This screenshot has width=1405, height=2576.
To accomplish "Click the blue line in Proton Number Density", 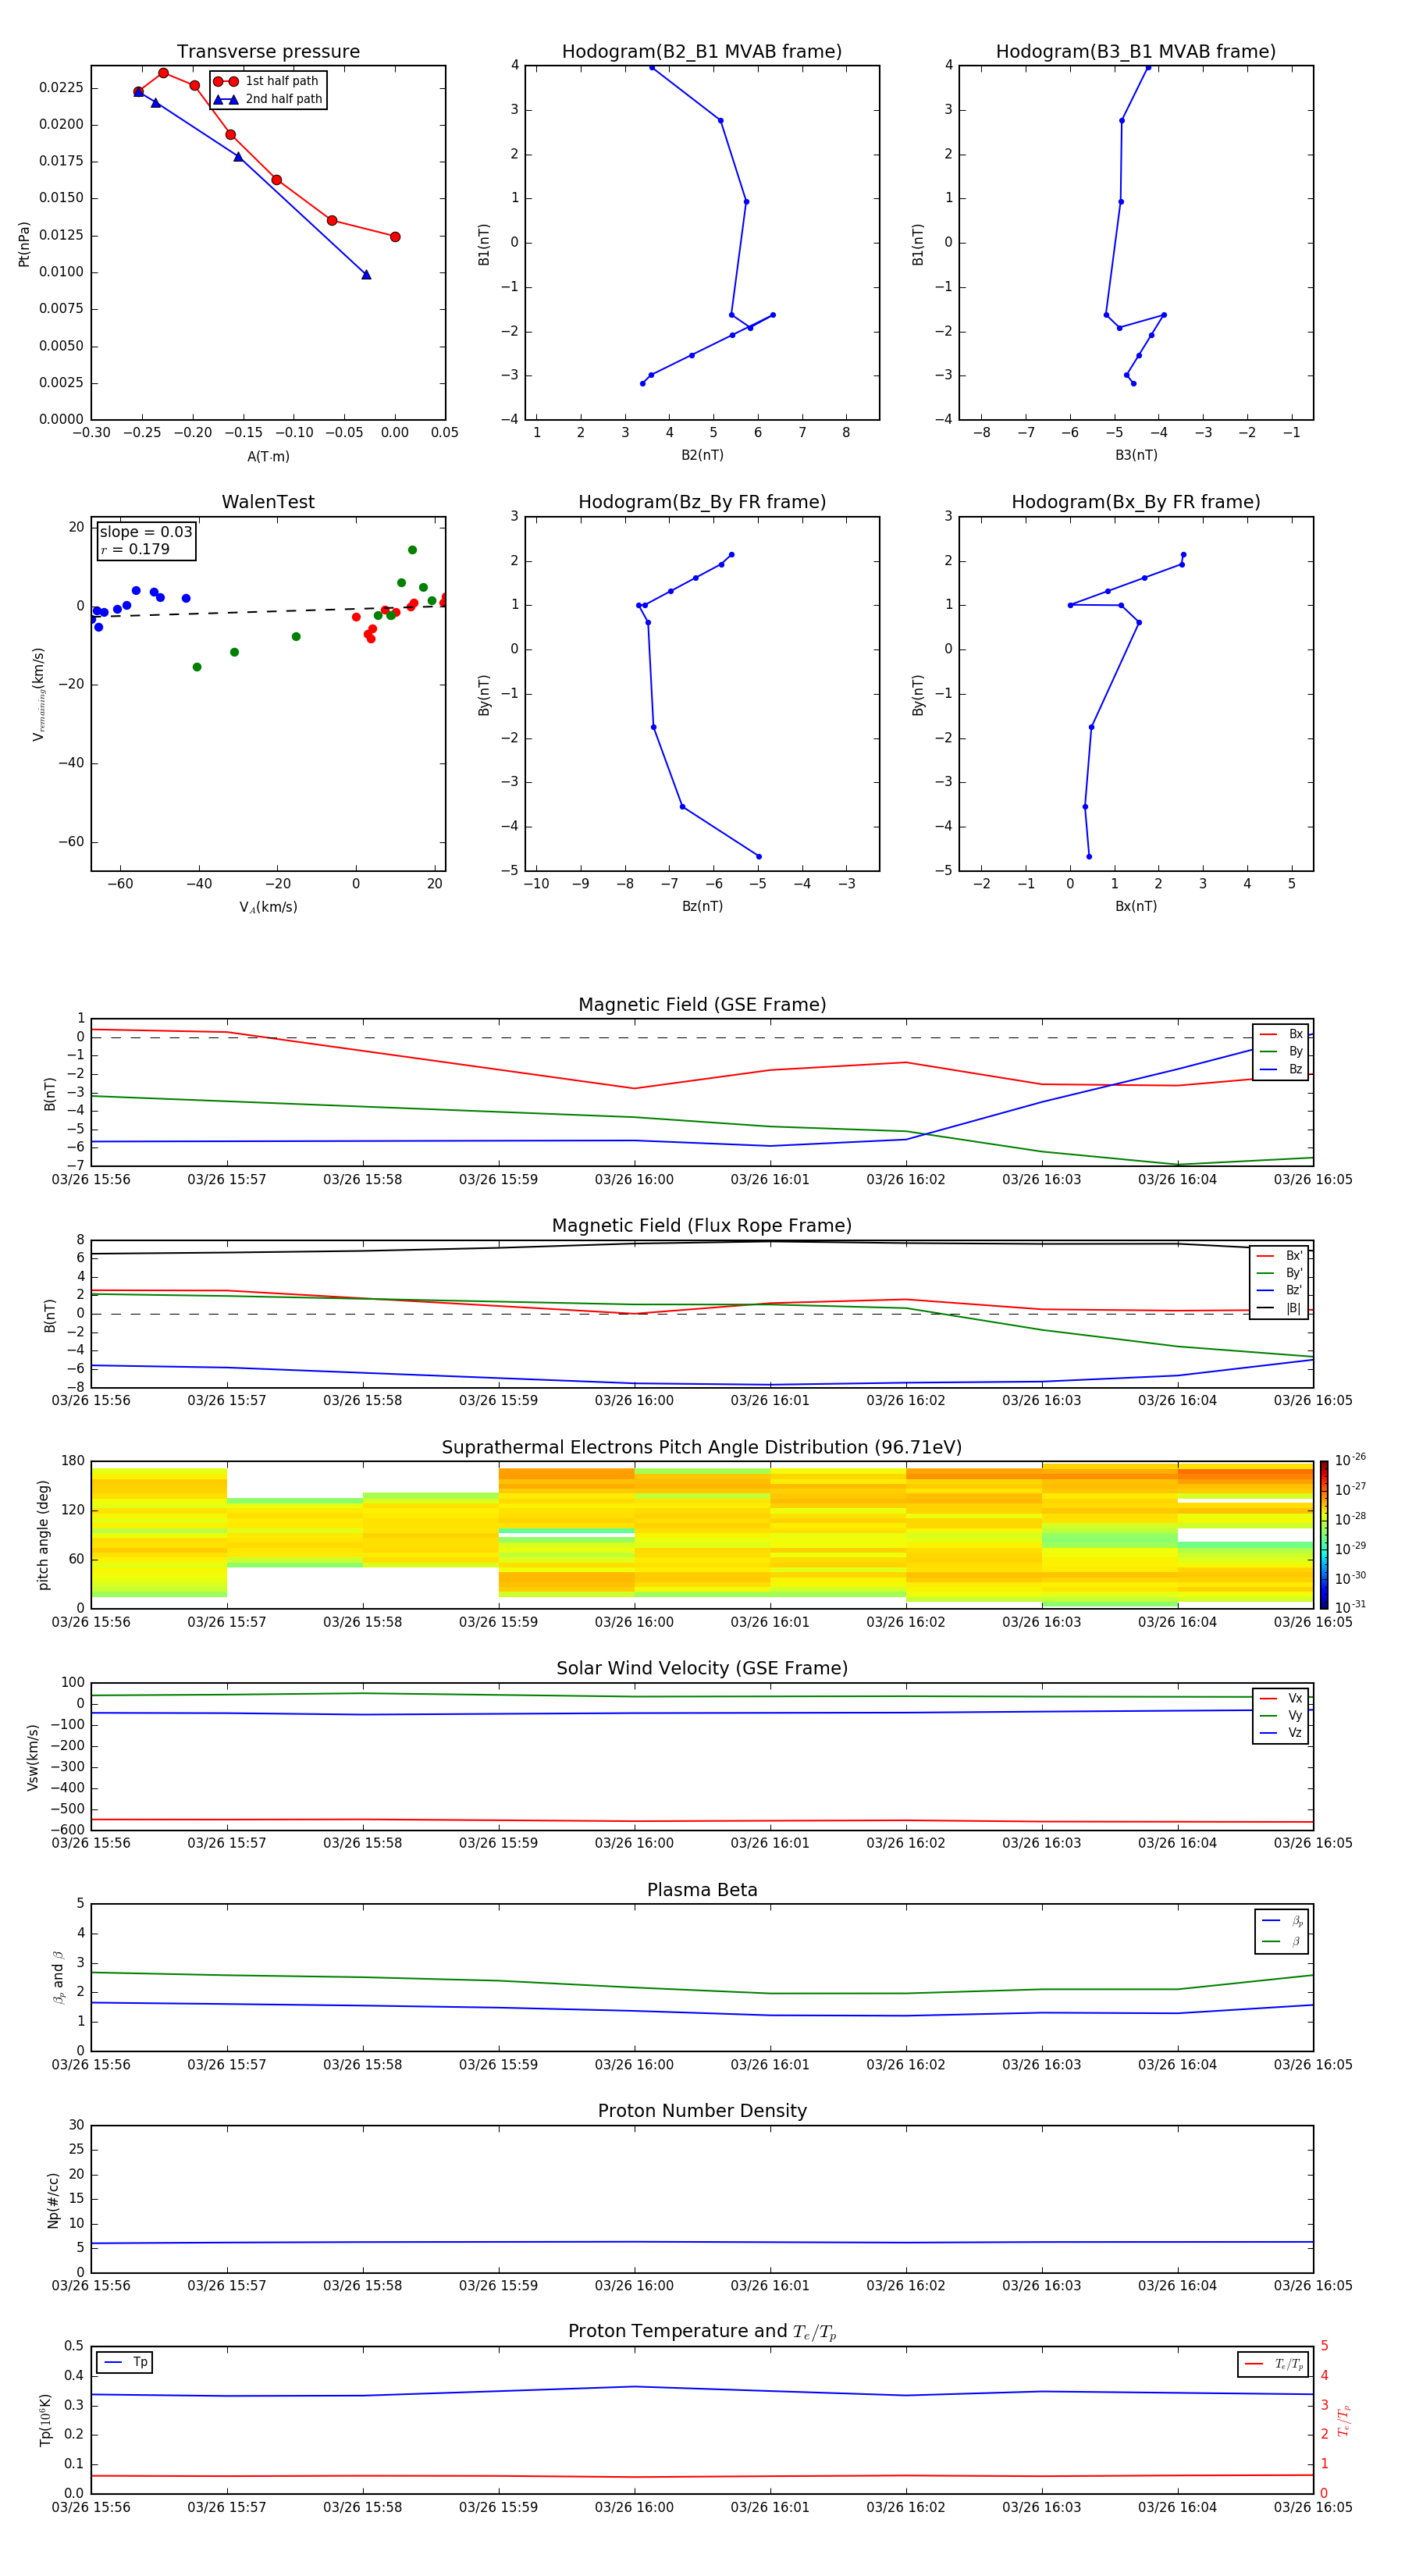I will tap(702, 2243).
